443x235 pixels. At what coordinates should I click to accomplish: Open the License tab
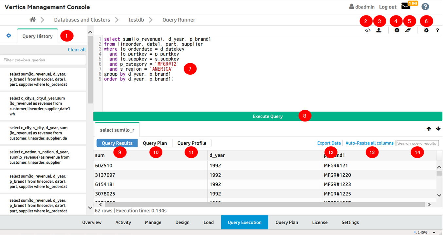click(320, 222)
